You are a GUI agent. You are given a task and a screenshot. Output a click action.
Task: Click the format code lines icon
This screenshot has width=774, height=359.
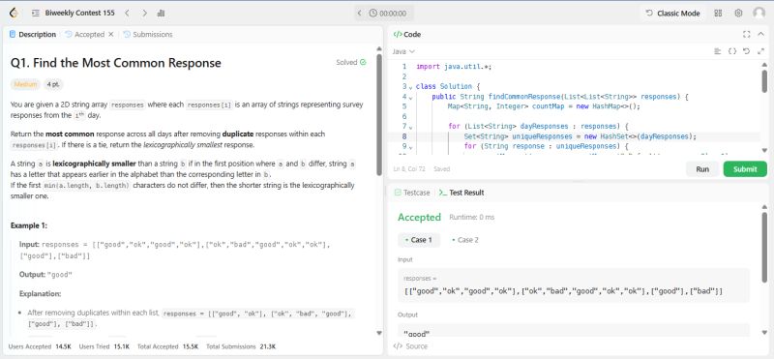pyautogui.click(x=718, y=51)
